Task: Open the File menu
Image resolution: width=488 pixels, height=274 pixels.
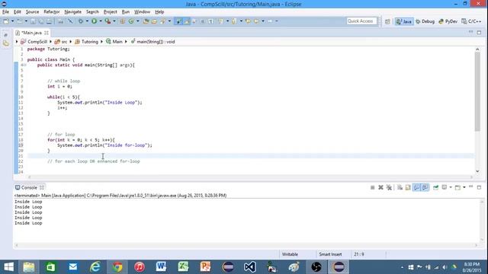Action: tap(5, 12)
